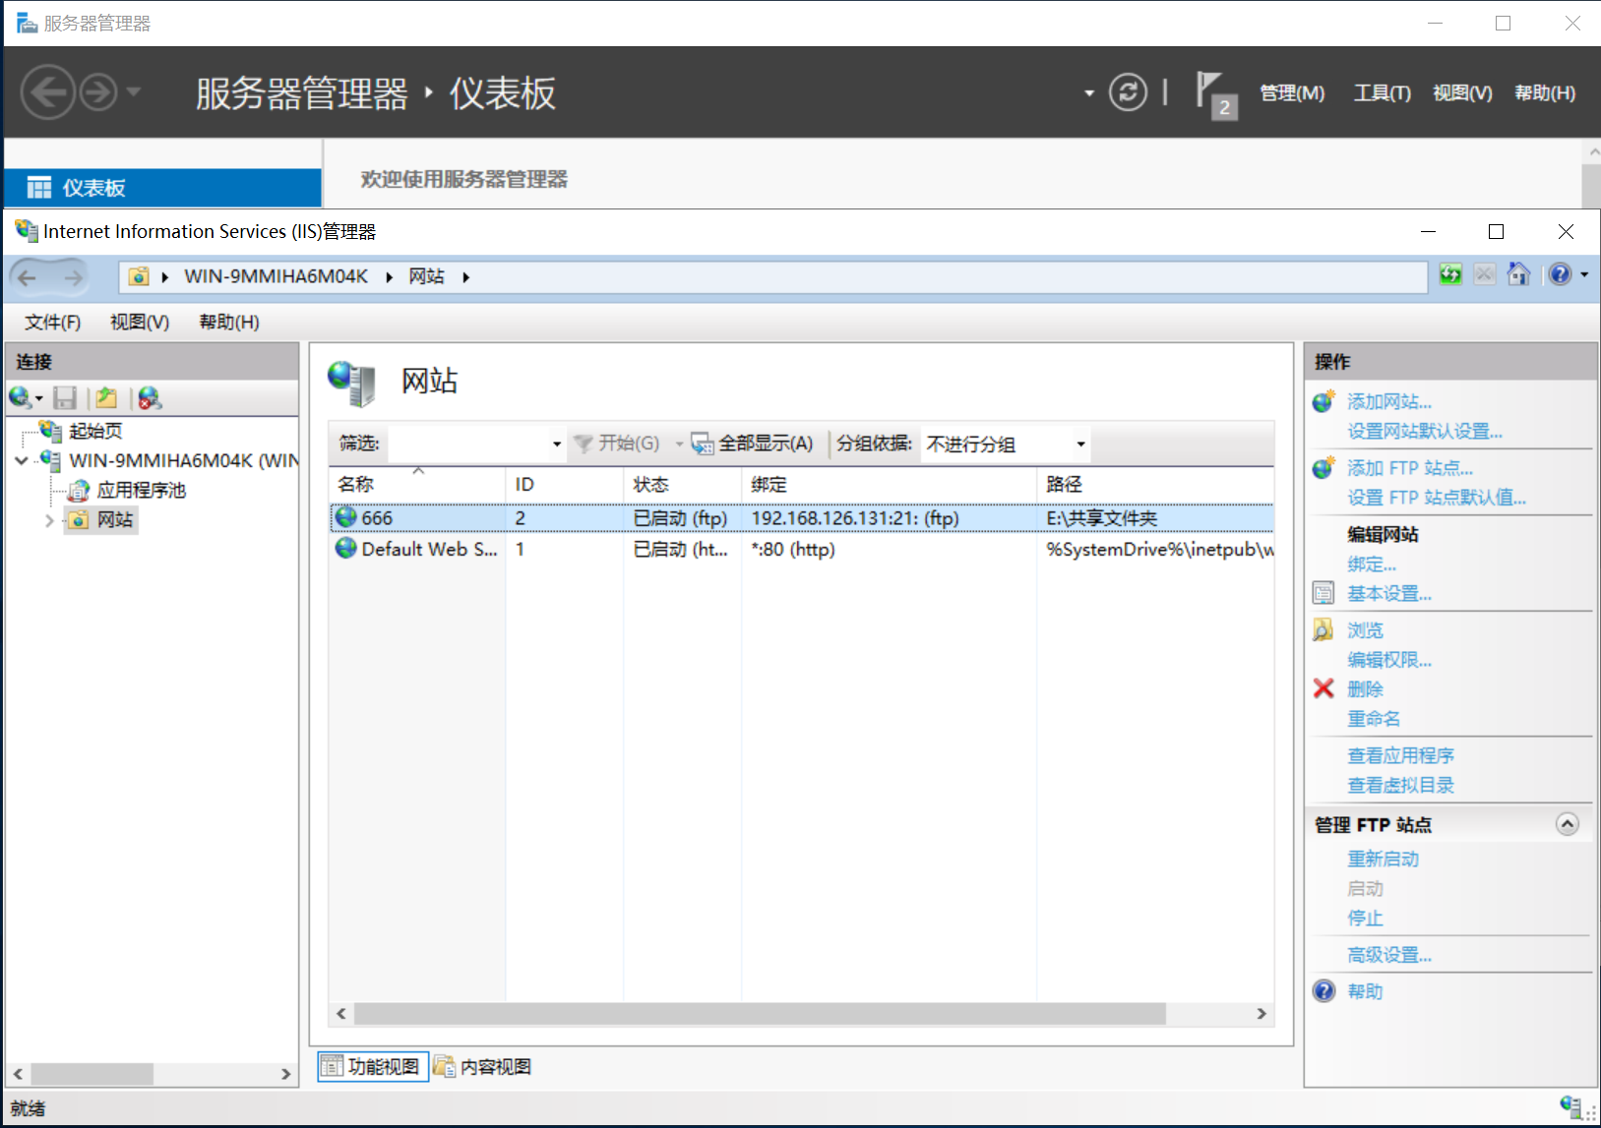Switch to 功能视图 tab
Screen dimensions: 1601x1128
tap(373, 1066)
